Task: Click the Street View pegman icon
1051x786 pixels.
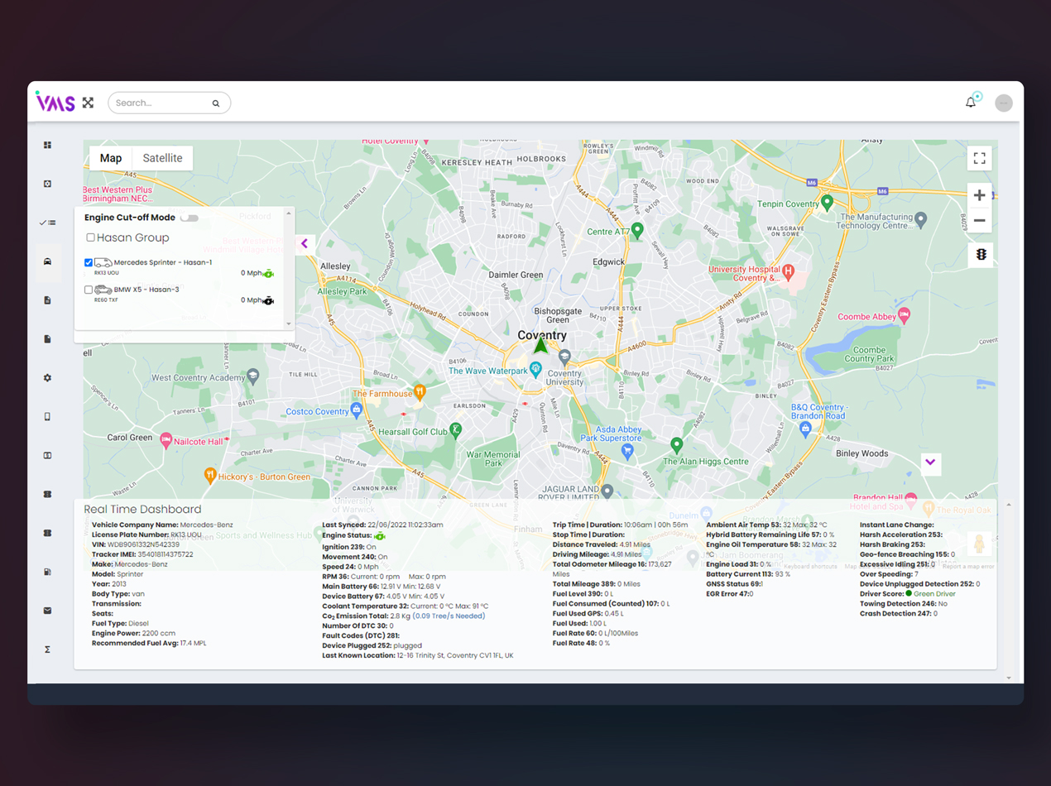Action: click(980, 544)
